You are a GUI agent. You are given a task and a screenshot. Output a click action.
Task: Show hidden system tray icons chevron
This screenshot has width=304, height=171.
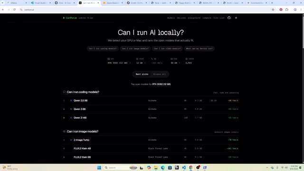pyautogui.click(x=267, y=168)
